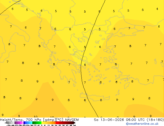Click the bright red legend segment near 24
This screenshot has width=164, height=126.
pyautogui.click(x=56, y=123)
